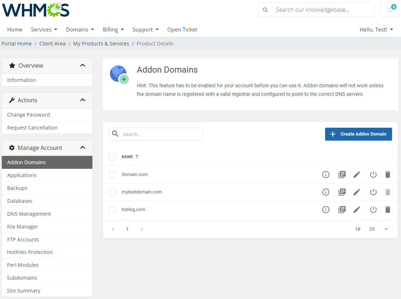Click power icon for domain.com
The image size is (401, 299).
[x=373, y=175]
